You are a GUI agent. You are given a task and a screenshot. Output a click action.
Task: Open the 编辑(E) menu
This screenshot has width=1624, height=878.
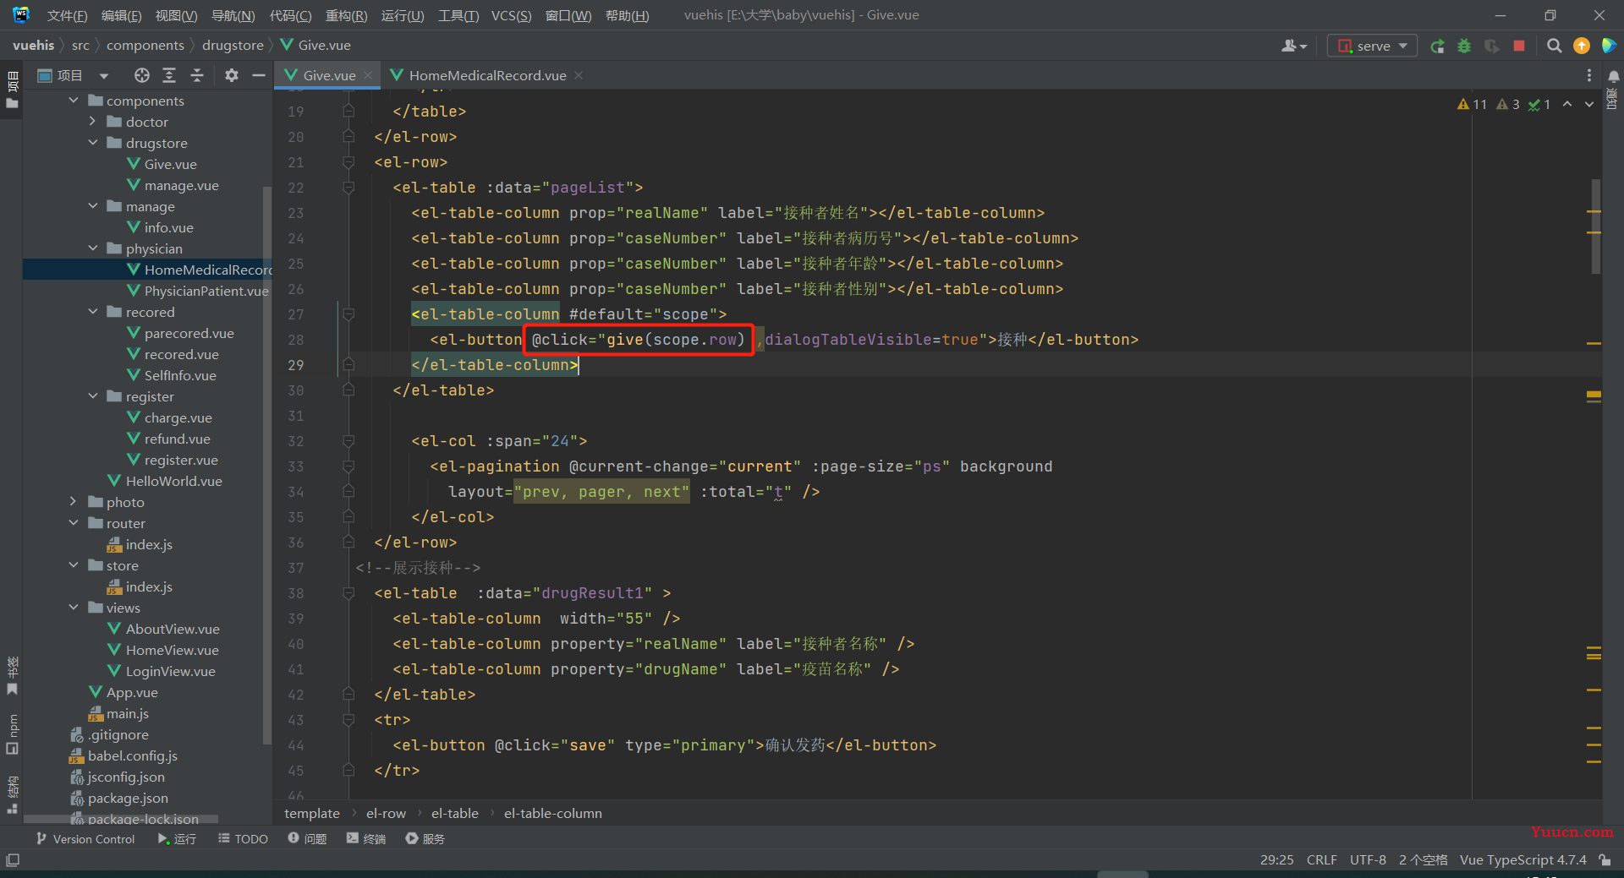coord(121,15)
